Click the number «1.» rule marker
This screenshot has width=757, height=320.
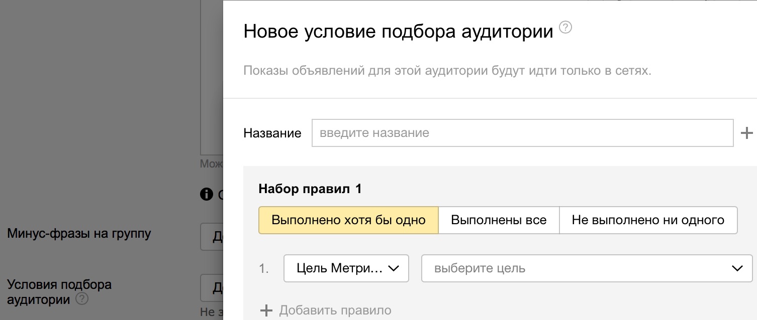pos(263,268)
